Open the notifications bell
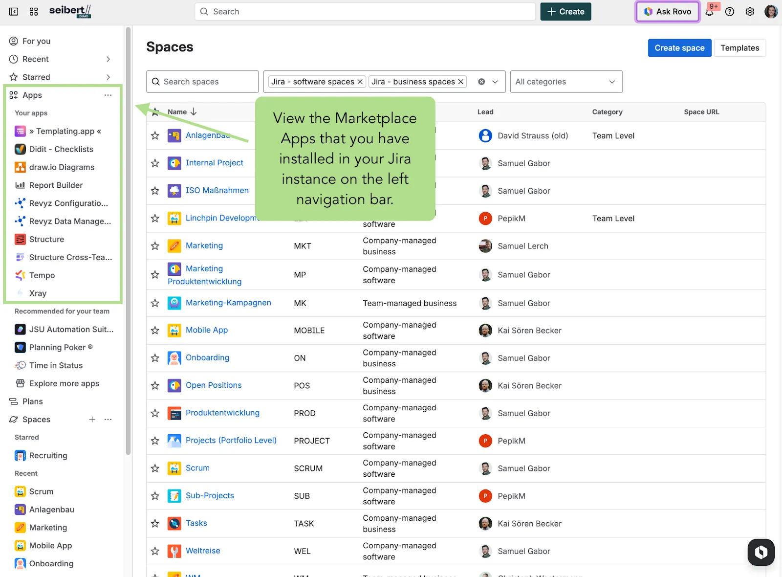 click(710, 11)
